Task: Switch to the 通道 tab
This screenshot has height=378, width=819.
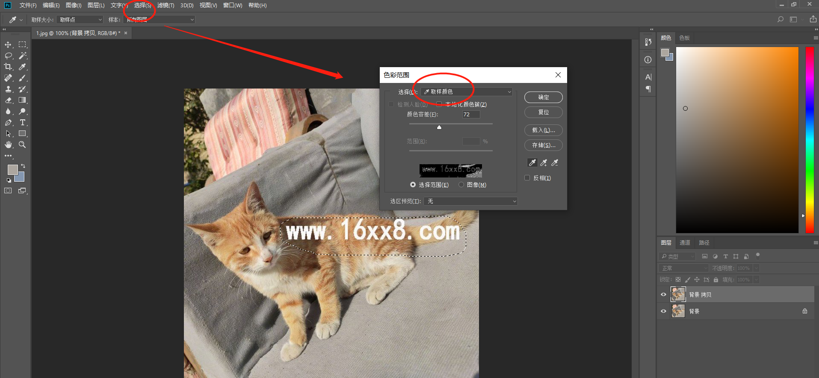Action: [685, 242]
